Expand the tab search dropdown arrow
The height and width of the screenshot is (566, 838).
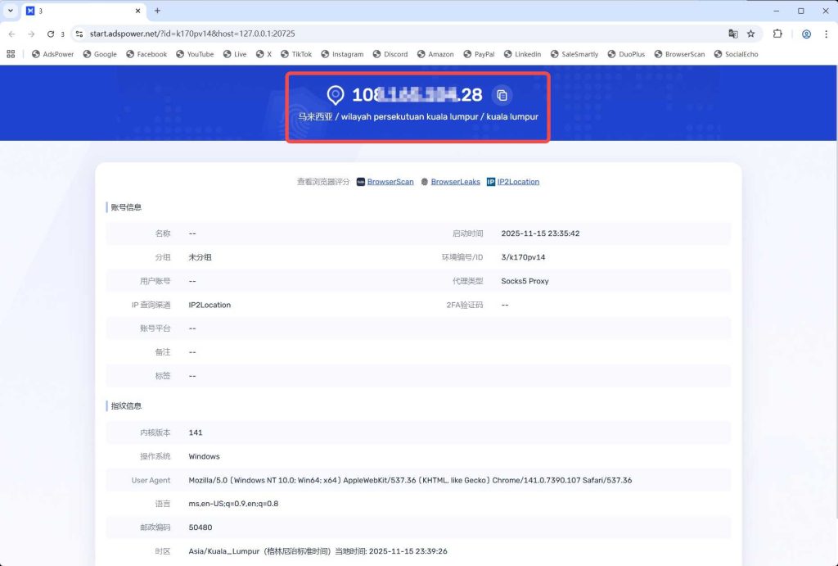pyautogui.click(x=10, y=11)
